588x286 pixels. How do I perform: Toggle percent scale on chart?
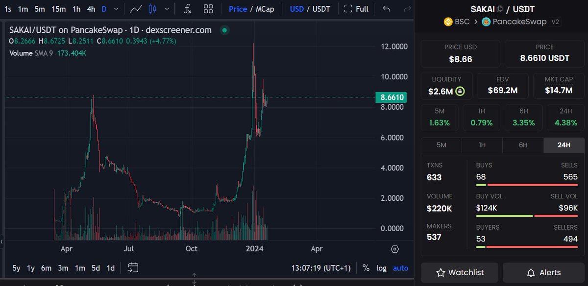point(366,268)
